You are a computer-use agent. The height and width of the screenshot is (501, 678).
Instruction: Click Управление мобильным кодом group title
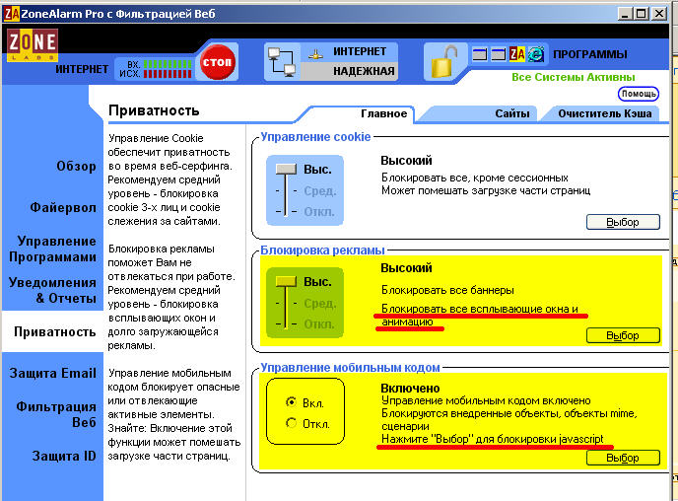pyautogui.click(x=350, y=367)
